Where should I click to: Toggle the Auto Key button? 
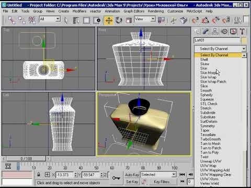[x=132, y=174]
